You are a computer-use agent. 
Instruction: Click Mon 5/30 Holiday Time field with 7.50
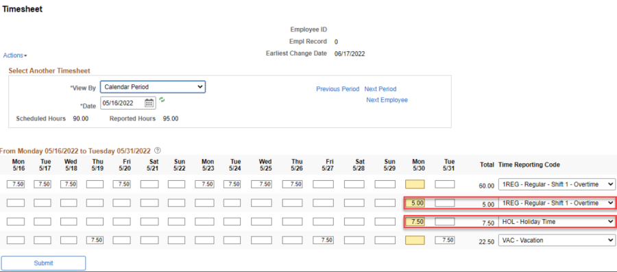pyautogui.click(x=415, y=222)
